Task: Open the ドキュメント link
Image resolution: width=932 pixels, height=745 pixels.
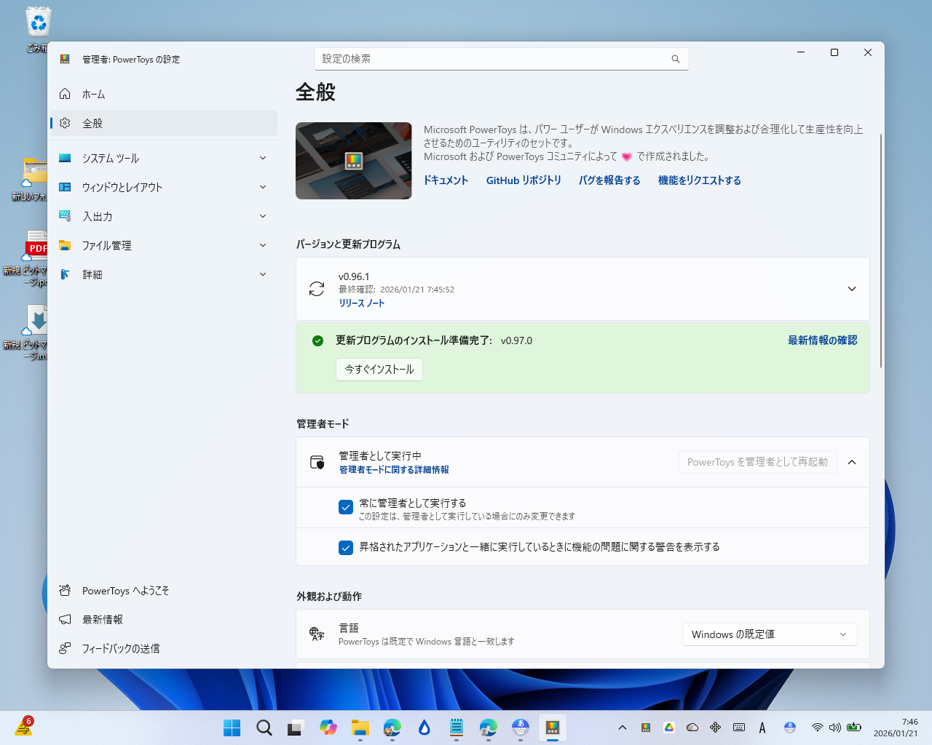Action: coord(446,180)
